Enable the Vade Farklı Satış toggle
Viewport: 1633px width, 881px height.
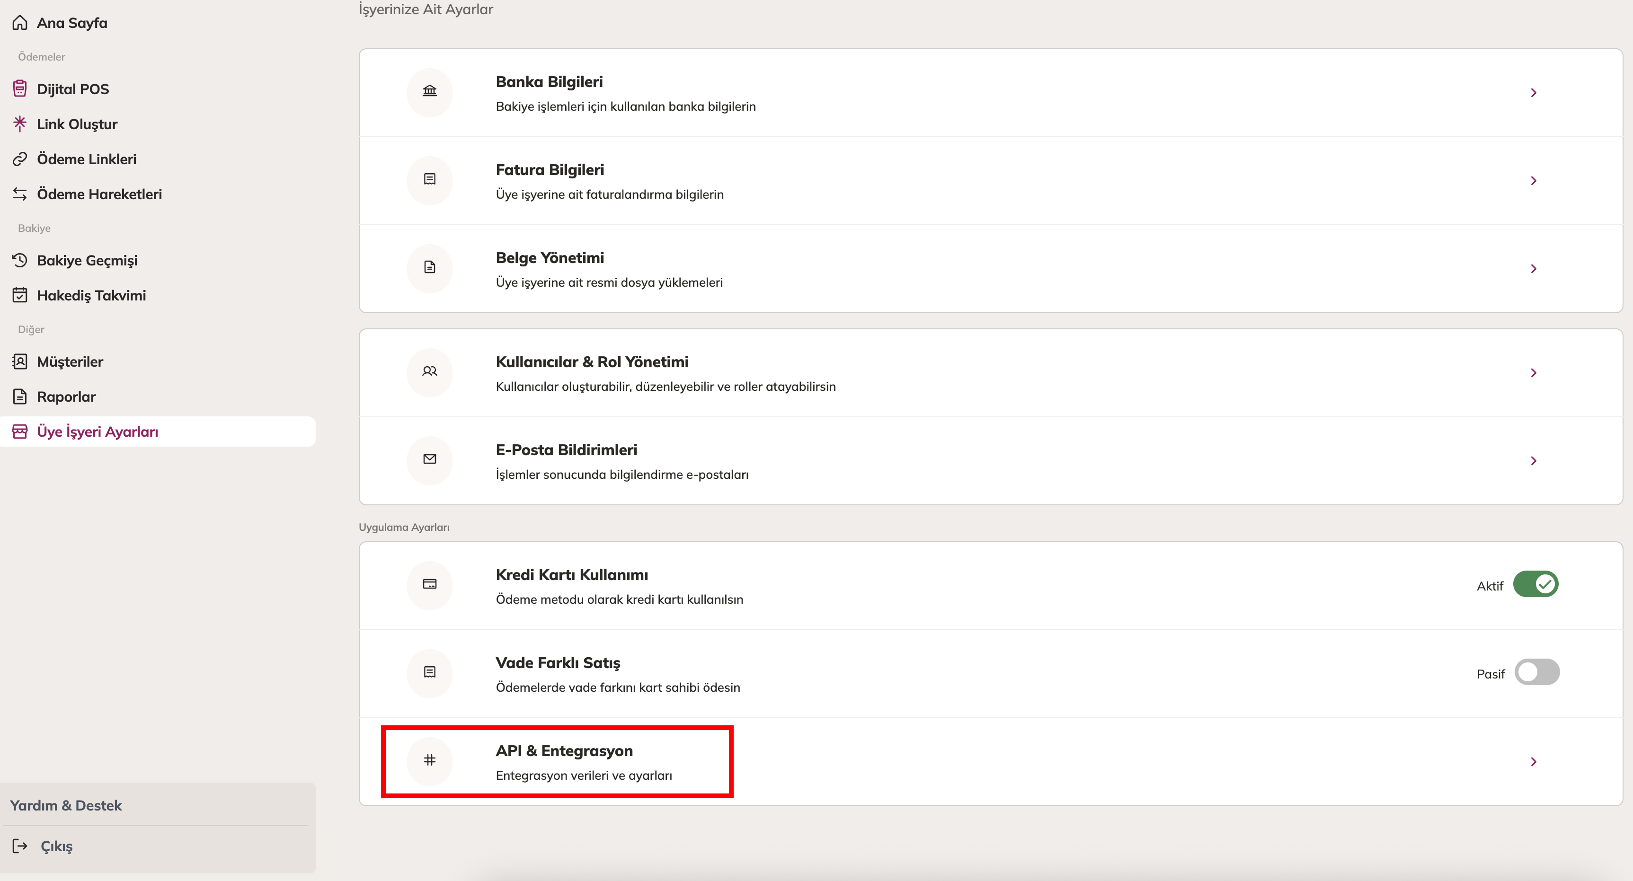coord(1536,672)
